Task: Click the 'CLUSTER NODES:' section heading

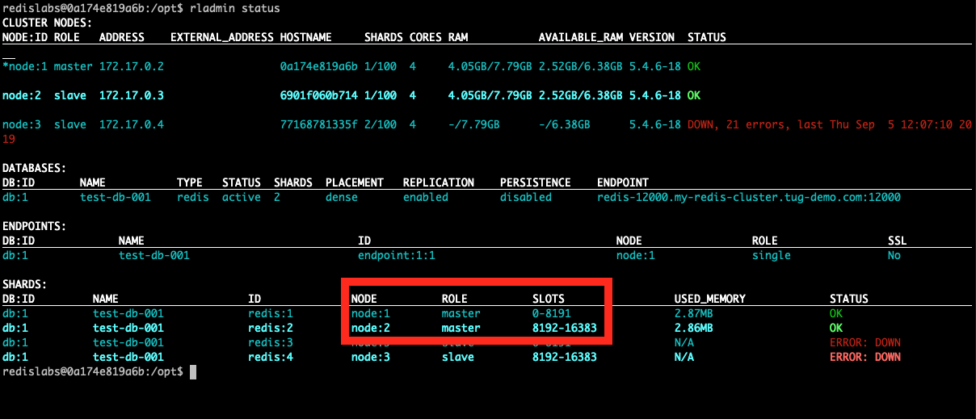Action: click(47, 23)
